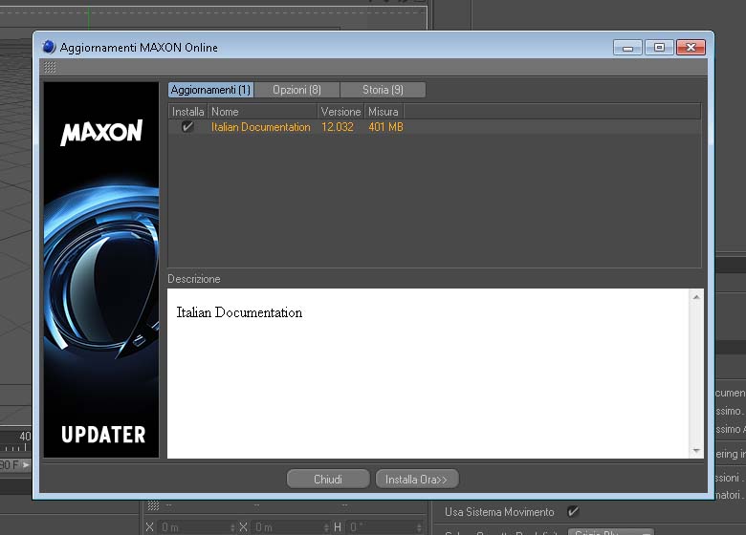Click the MAXON Updater banner image
This screenshot has width=746, height=535.
point(101,269)
